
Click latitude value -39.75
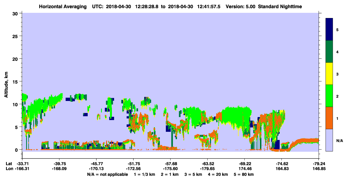tap(59, 164)
